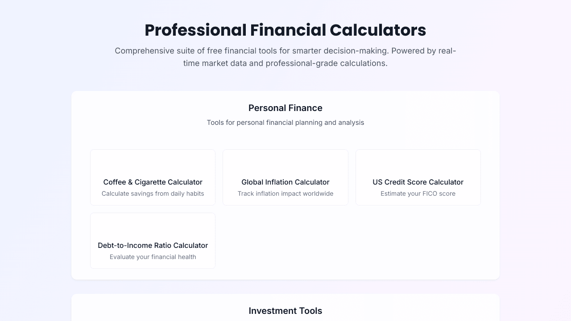571x321 pixels.
Task: Click the page subtitle about real-time market data
Action: click(x=285, y=57)
